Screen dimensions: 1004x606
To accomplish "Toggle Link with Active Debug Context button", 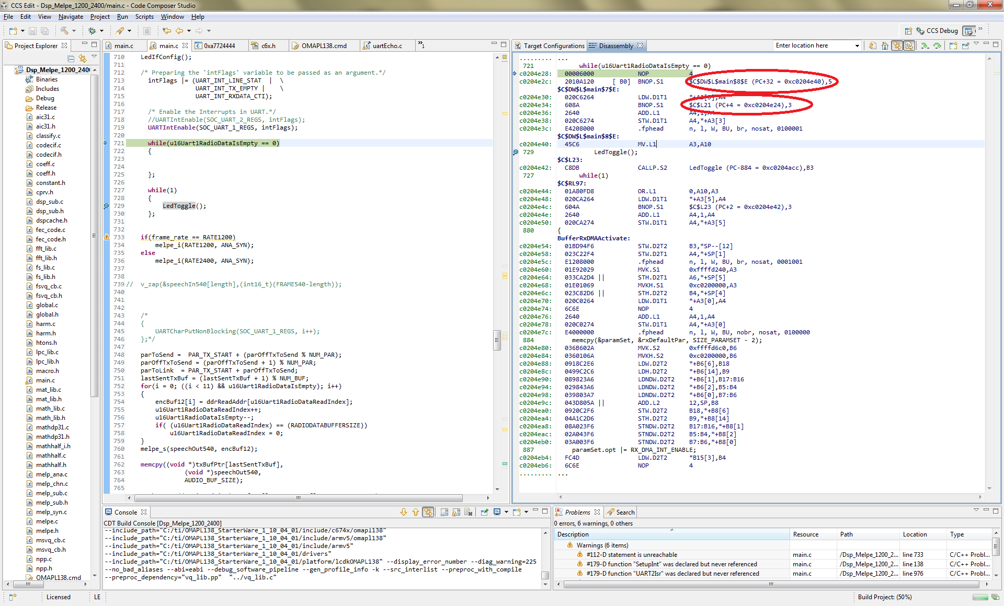I will pyautogui.click(x=897, y=46).
